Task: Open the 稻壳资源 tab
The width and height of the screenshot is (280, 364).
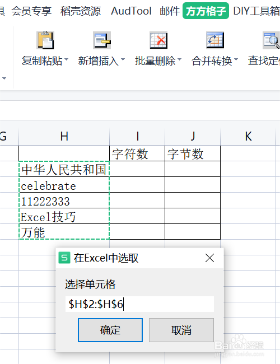Action: pyautogui.click(x=81, y=11)
